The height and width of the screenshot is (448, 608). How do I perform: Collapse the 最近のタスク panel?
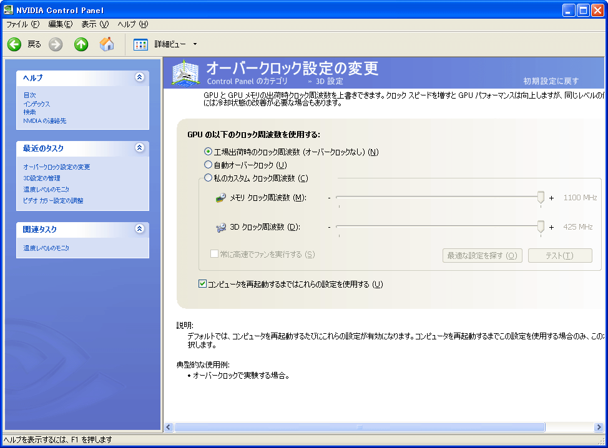(139, 148)
